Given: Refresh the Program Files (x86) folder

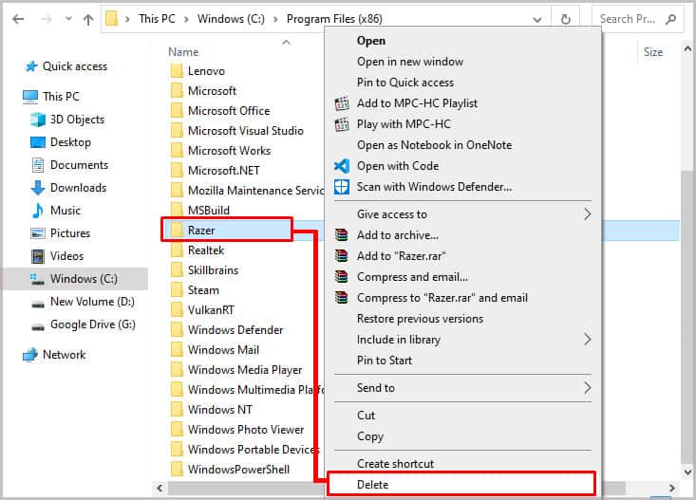Looking at the screenshot, I should coord(566,19).
